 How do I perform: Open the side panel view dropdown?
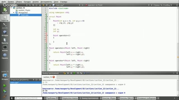[27, 5]
